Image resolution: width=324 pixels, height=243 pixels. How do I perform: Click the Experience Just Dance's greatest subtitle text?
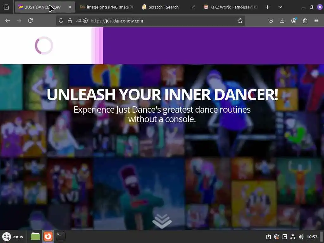pos(162,114)
